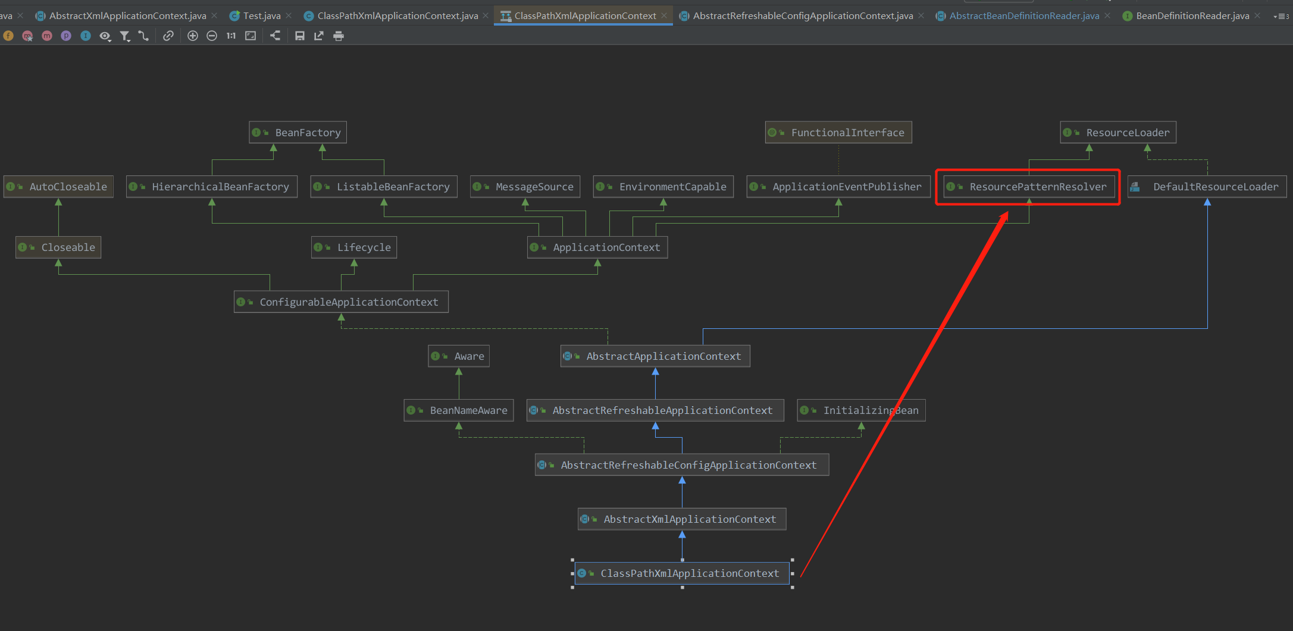The image size is (1293, 631).
Task: Click the show dependencies link icon
Action: [168, 36]
